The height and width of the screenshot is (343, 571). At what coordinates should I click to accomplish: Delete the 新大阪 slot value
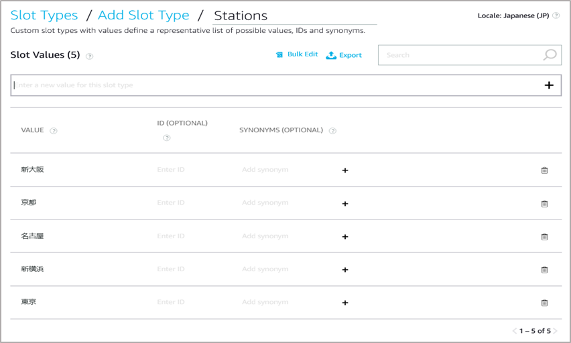pos(544,170)
